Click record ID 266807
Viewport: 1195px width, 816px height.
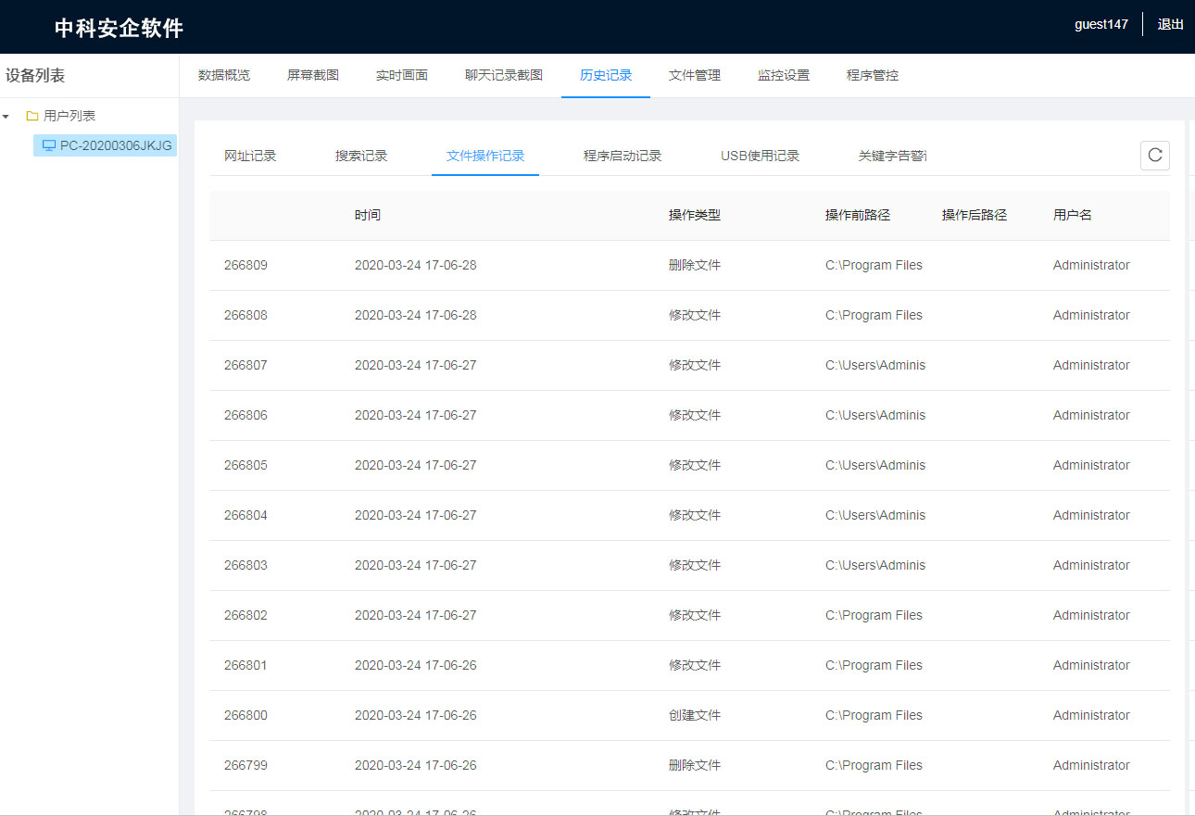(x=245, y=365)
